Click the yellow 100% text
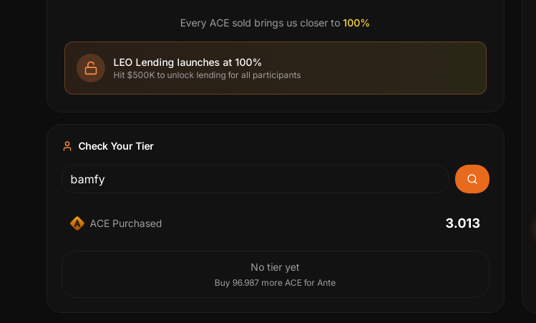Viewport: 536px width, 323px height. pyautogui.click(x=356, y=23)
